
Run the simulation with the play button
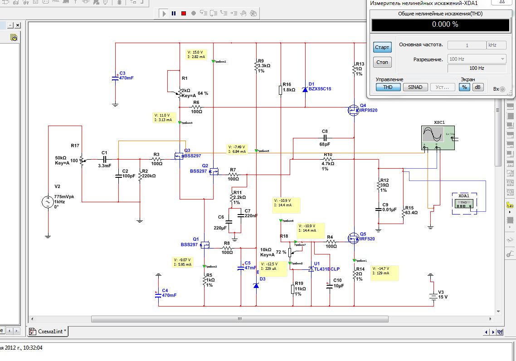(163, 14)
